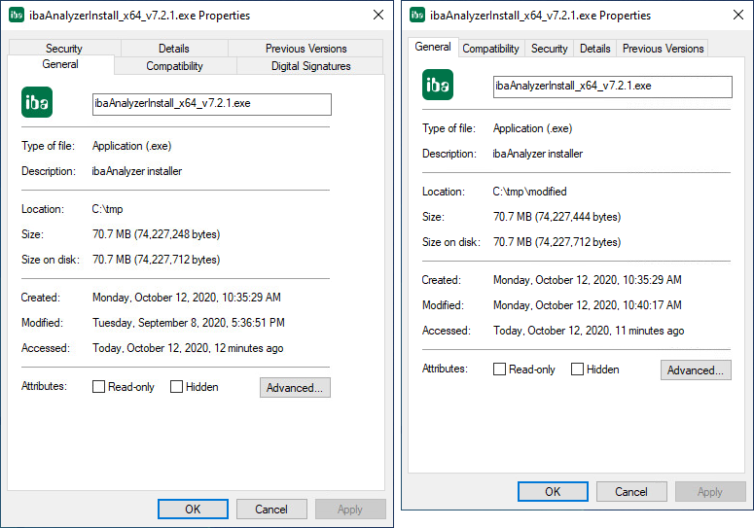This screenshot has height=528, width=754.
Task: Click file name field in left dialog
Action: click(x=211, y=104)
